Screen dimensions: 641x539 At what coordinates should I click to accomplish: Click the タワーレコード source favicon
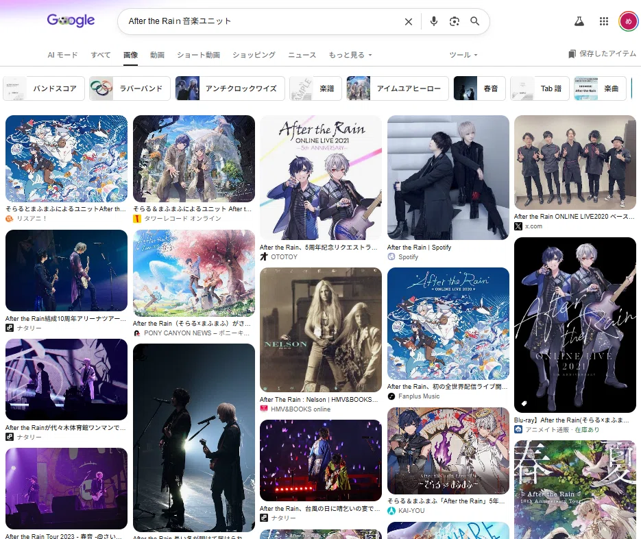coord(137,219)
